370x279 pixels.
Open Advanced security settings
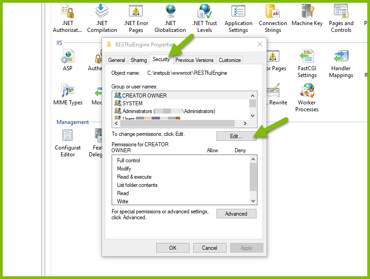point(236,214)
